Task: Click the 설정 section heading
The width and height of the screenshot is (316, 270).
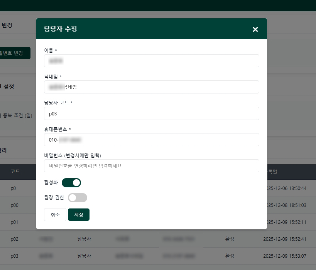Action: pos(8,87)
